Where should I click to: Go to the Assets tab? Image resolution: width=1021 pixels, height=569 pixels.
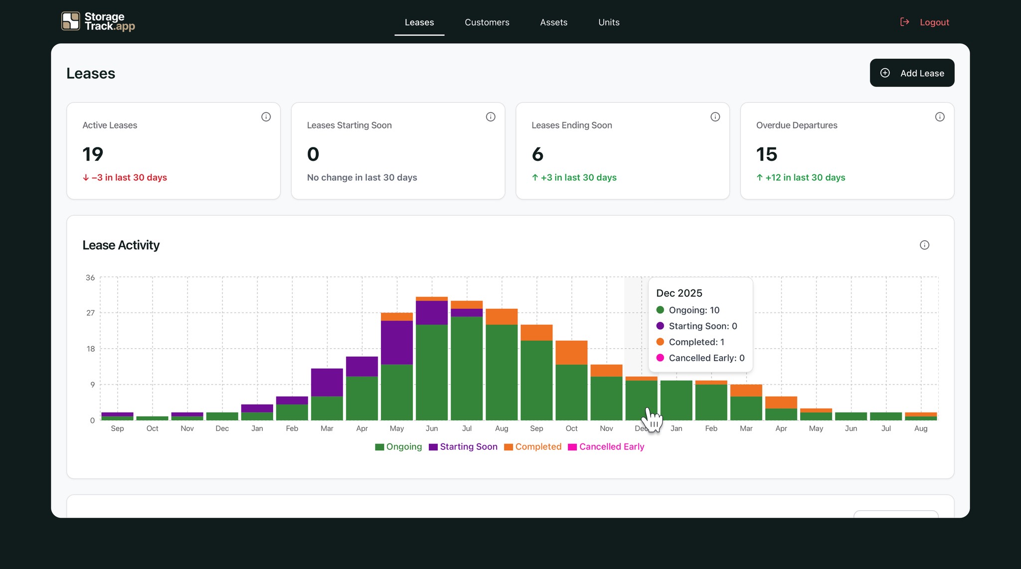554,22
